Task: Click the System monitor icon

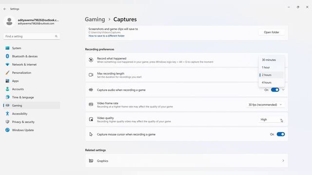Action: 7,48
